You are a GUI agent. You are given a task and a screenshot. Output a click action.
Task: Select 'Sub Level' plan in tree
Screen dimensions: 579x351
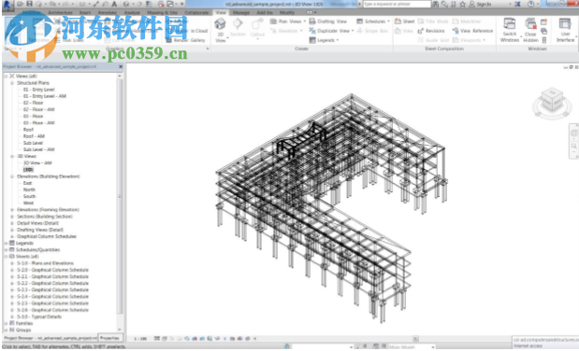pyautogui.click(x=33, y=143)
